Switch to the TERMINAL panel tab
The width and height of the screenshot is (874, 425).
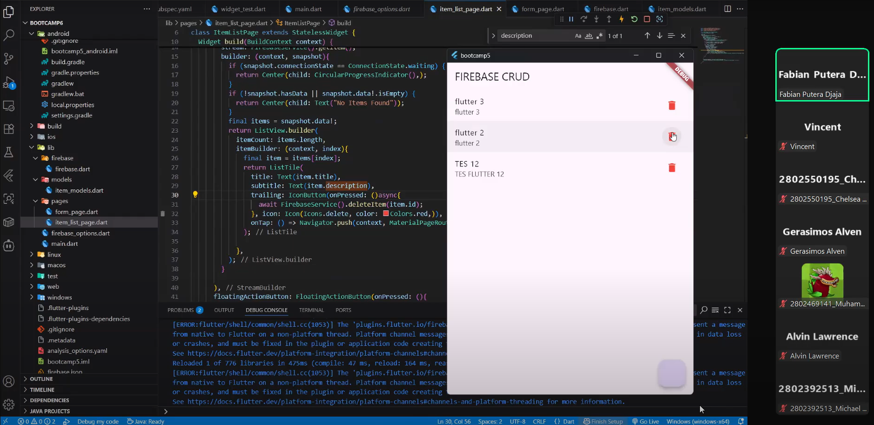[x=311, y=310]
